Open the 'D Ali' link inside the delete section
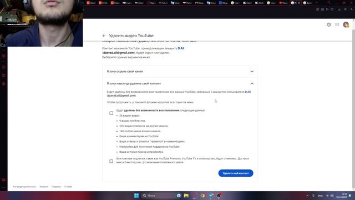This screenshot has height=200, width=355. click(248, 92)
